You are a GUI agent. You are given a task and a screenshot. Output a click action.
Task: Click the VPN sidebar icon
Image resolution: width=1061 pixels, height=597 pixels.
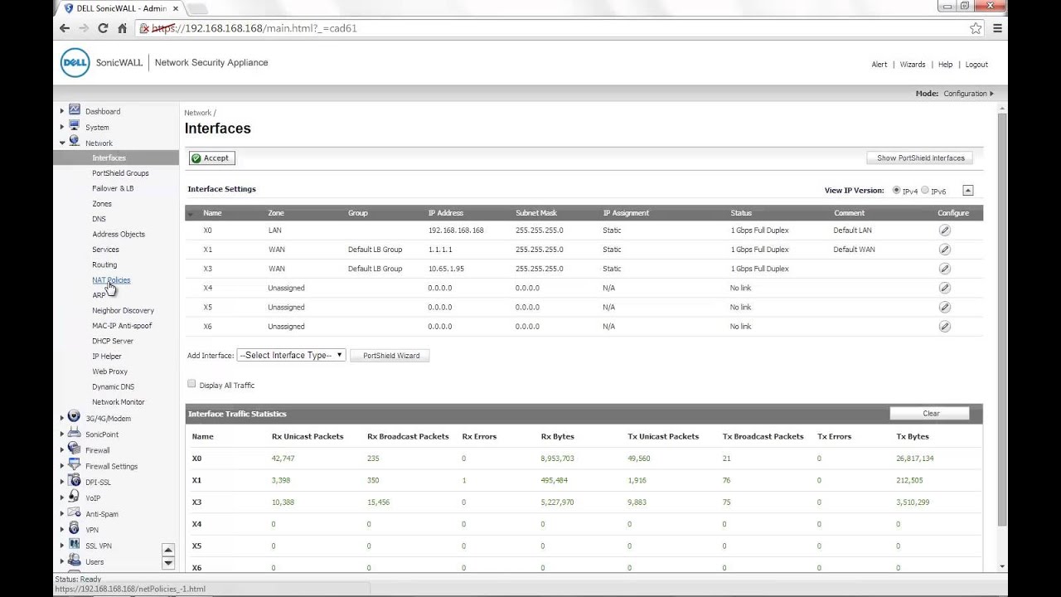point(75,529)
